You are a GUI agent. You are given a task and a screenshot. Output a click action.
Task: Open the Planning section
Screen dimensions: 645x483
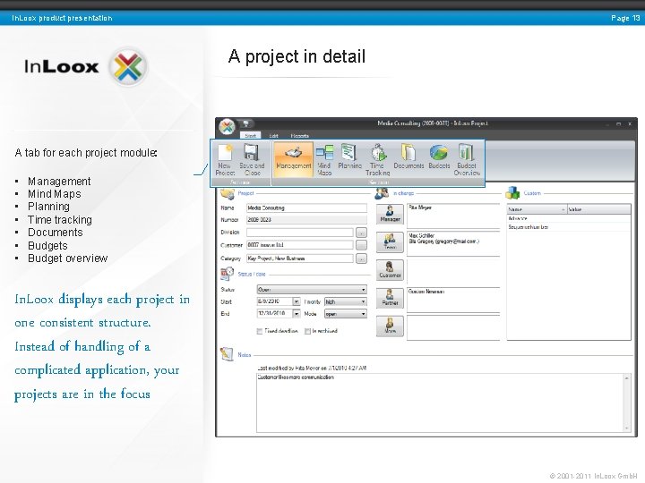tap(349, 157)
